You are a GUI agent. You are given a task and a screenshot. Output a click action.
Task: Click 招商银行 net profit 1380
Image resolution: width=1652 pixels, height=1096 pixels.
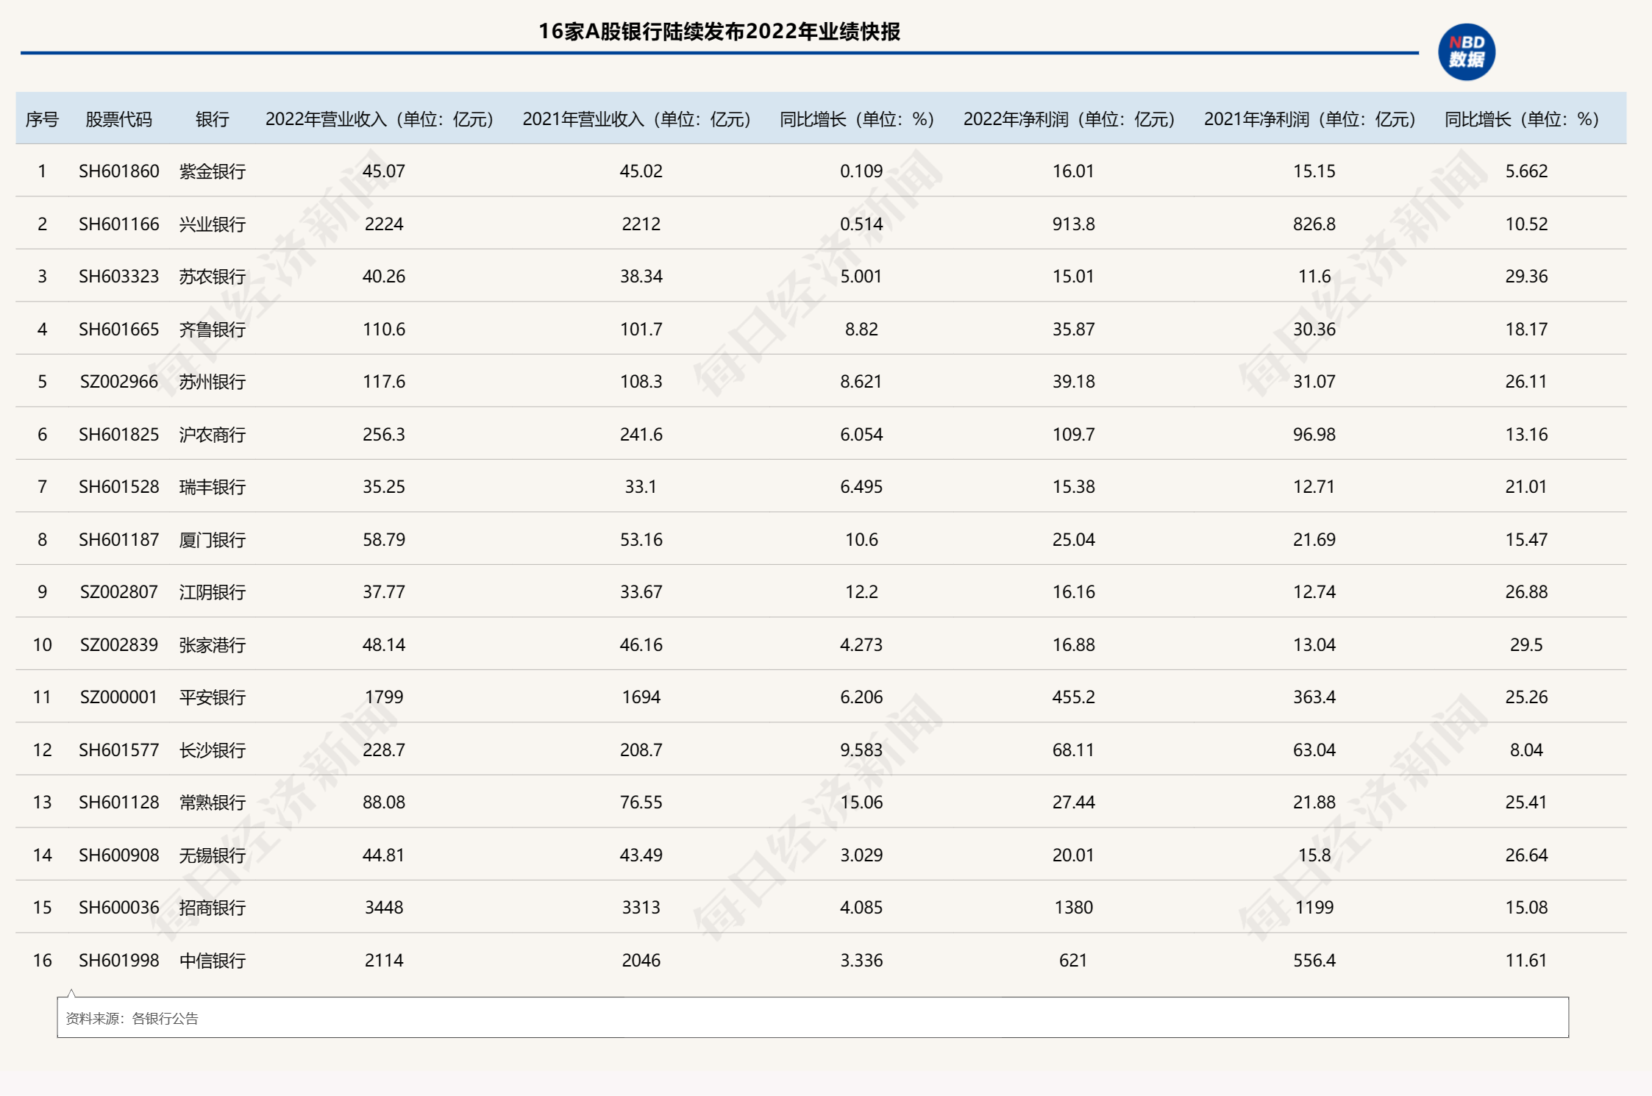pyautogui.click(x=1074, y=908)
